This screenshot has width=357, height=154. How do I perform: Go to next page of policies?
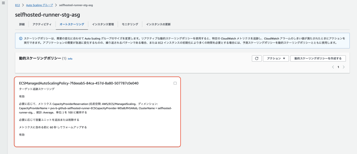tap(344, 67)
